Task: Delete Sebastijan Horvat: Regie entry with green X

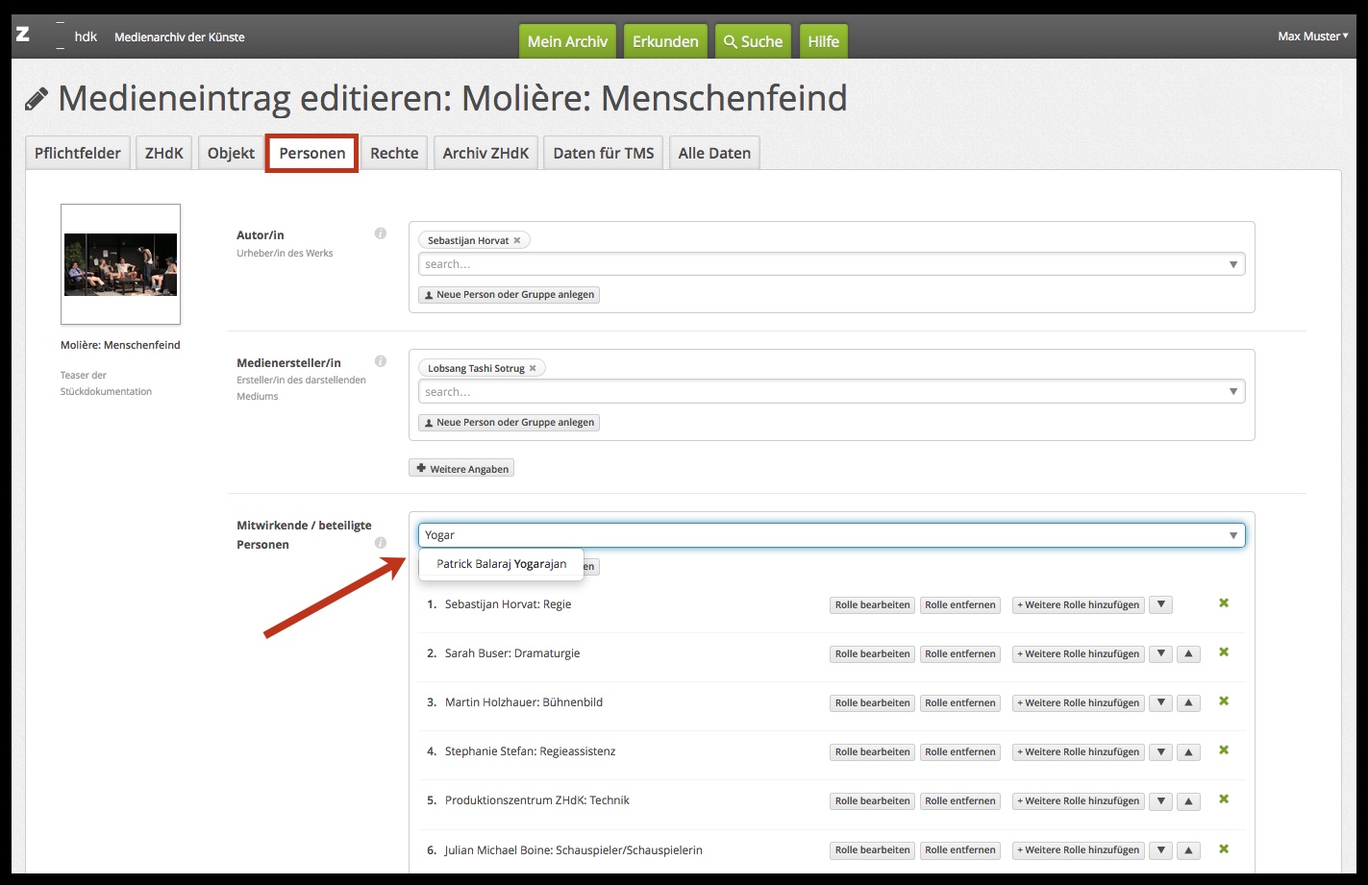Action: tap(1224, 603)
